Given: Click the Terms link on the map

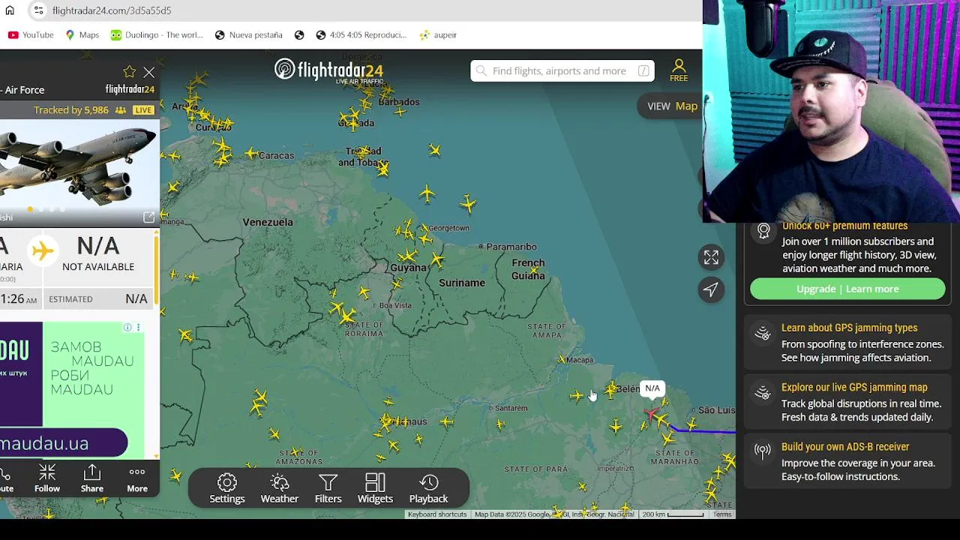Looking at the screenshot, I should pos(722,514).
